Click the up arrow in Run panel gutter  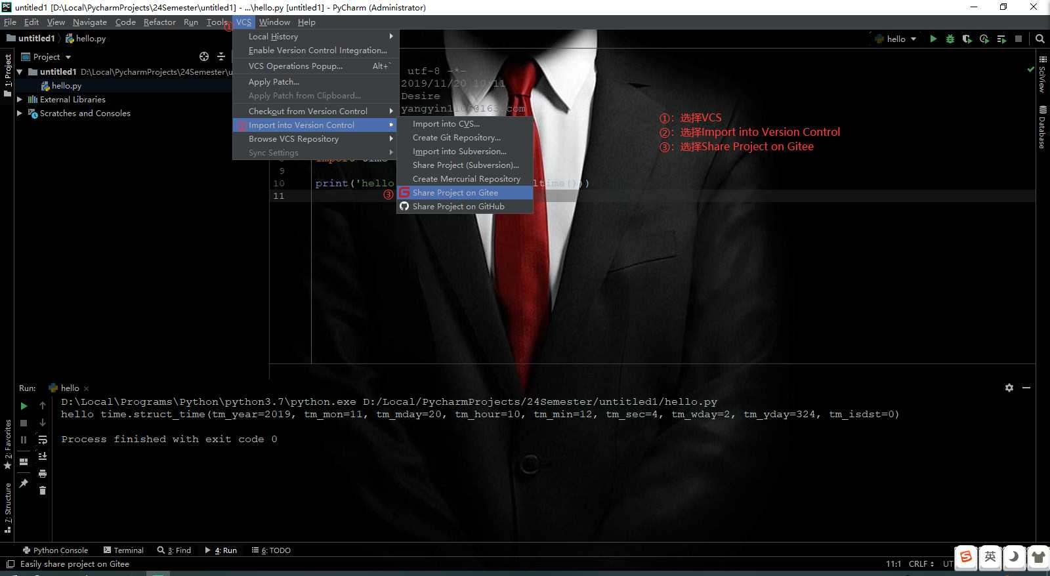[x=43, y=406]
